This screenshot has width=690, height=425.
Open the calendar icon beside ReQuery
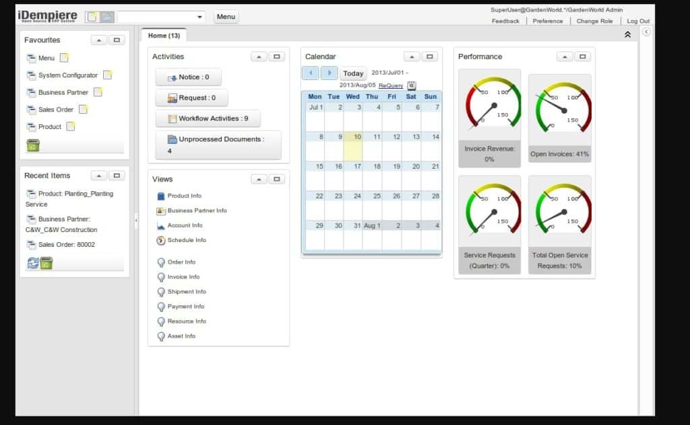tap(412, 85)
